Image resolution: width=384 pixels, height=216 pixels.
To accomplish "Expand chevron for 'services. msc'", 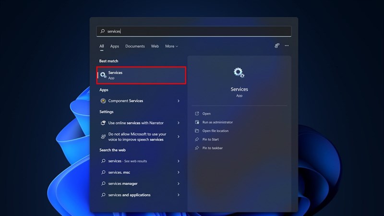I will coord(179,172).
